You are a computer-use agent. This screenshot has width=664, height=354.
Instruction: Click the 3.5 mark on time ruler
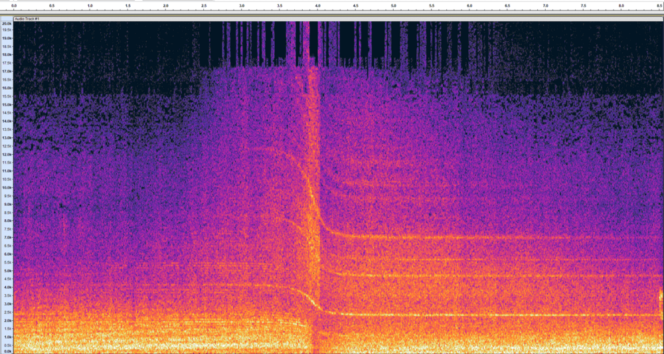[280, 6]
